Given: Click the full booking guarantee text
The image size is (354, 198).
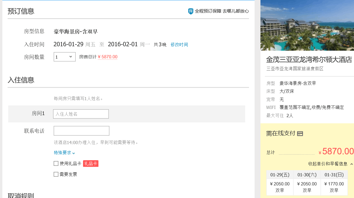Looking at the screenshot, I should coord(222,11).
